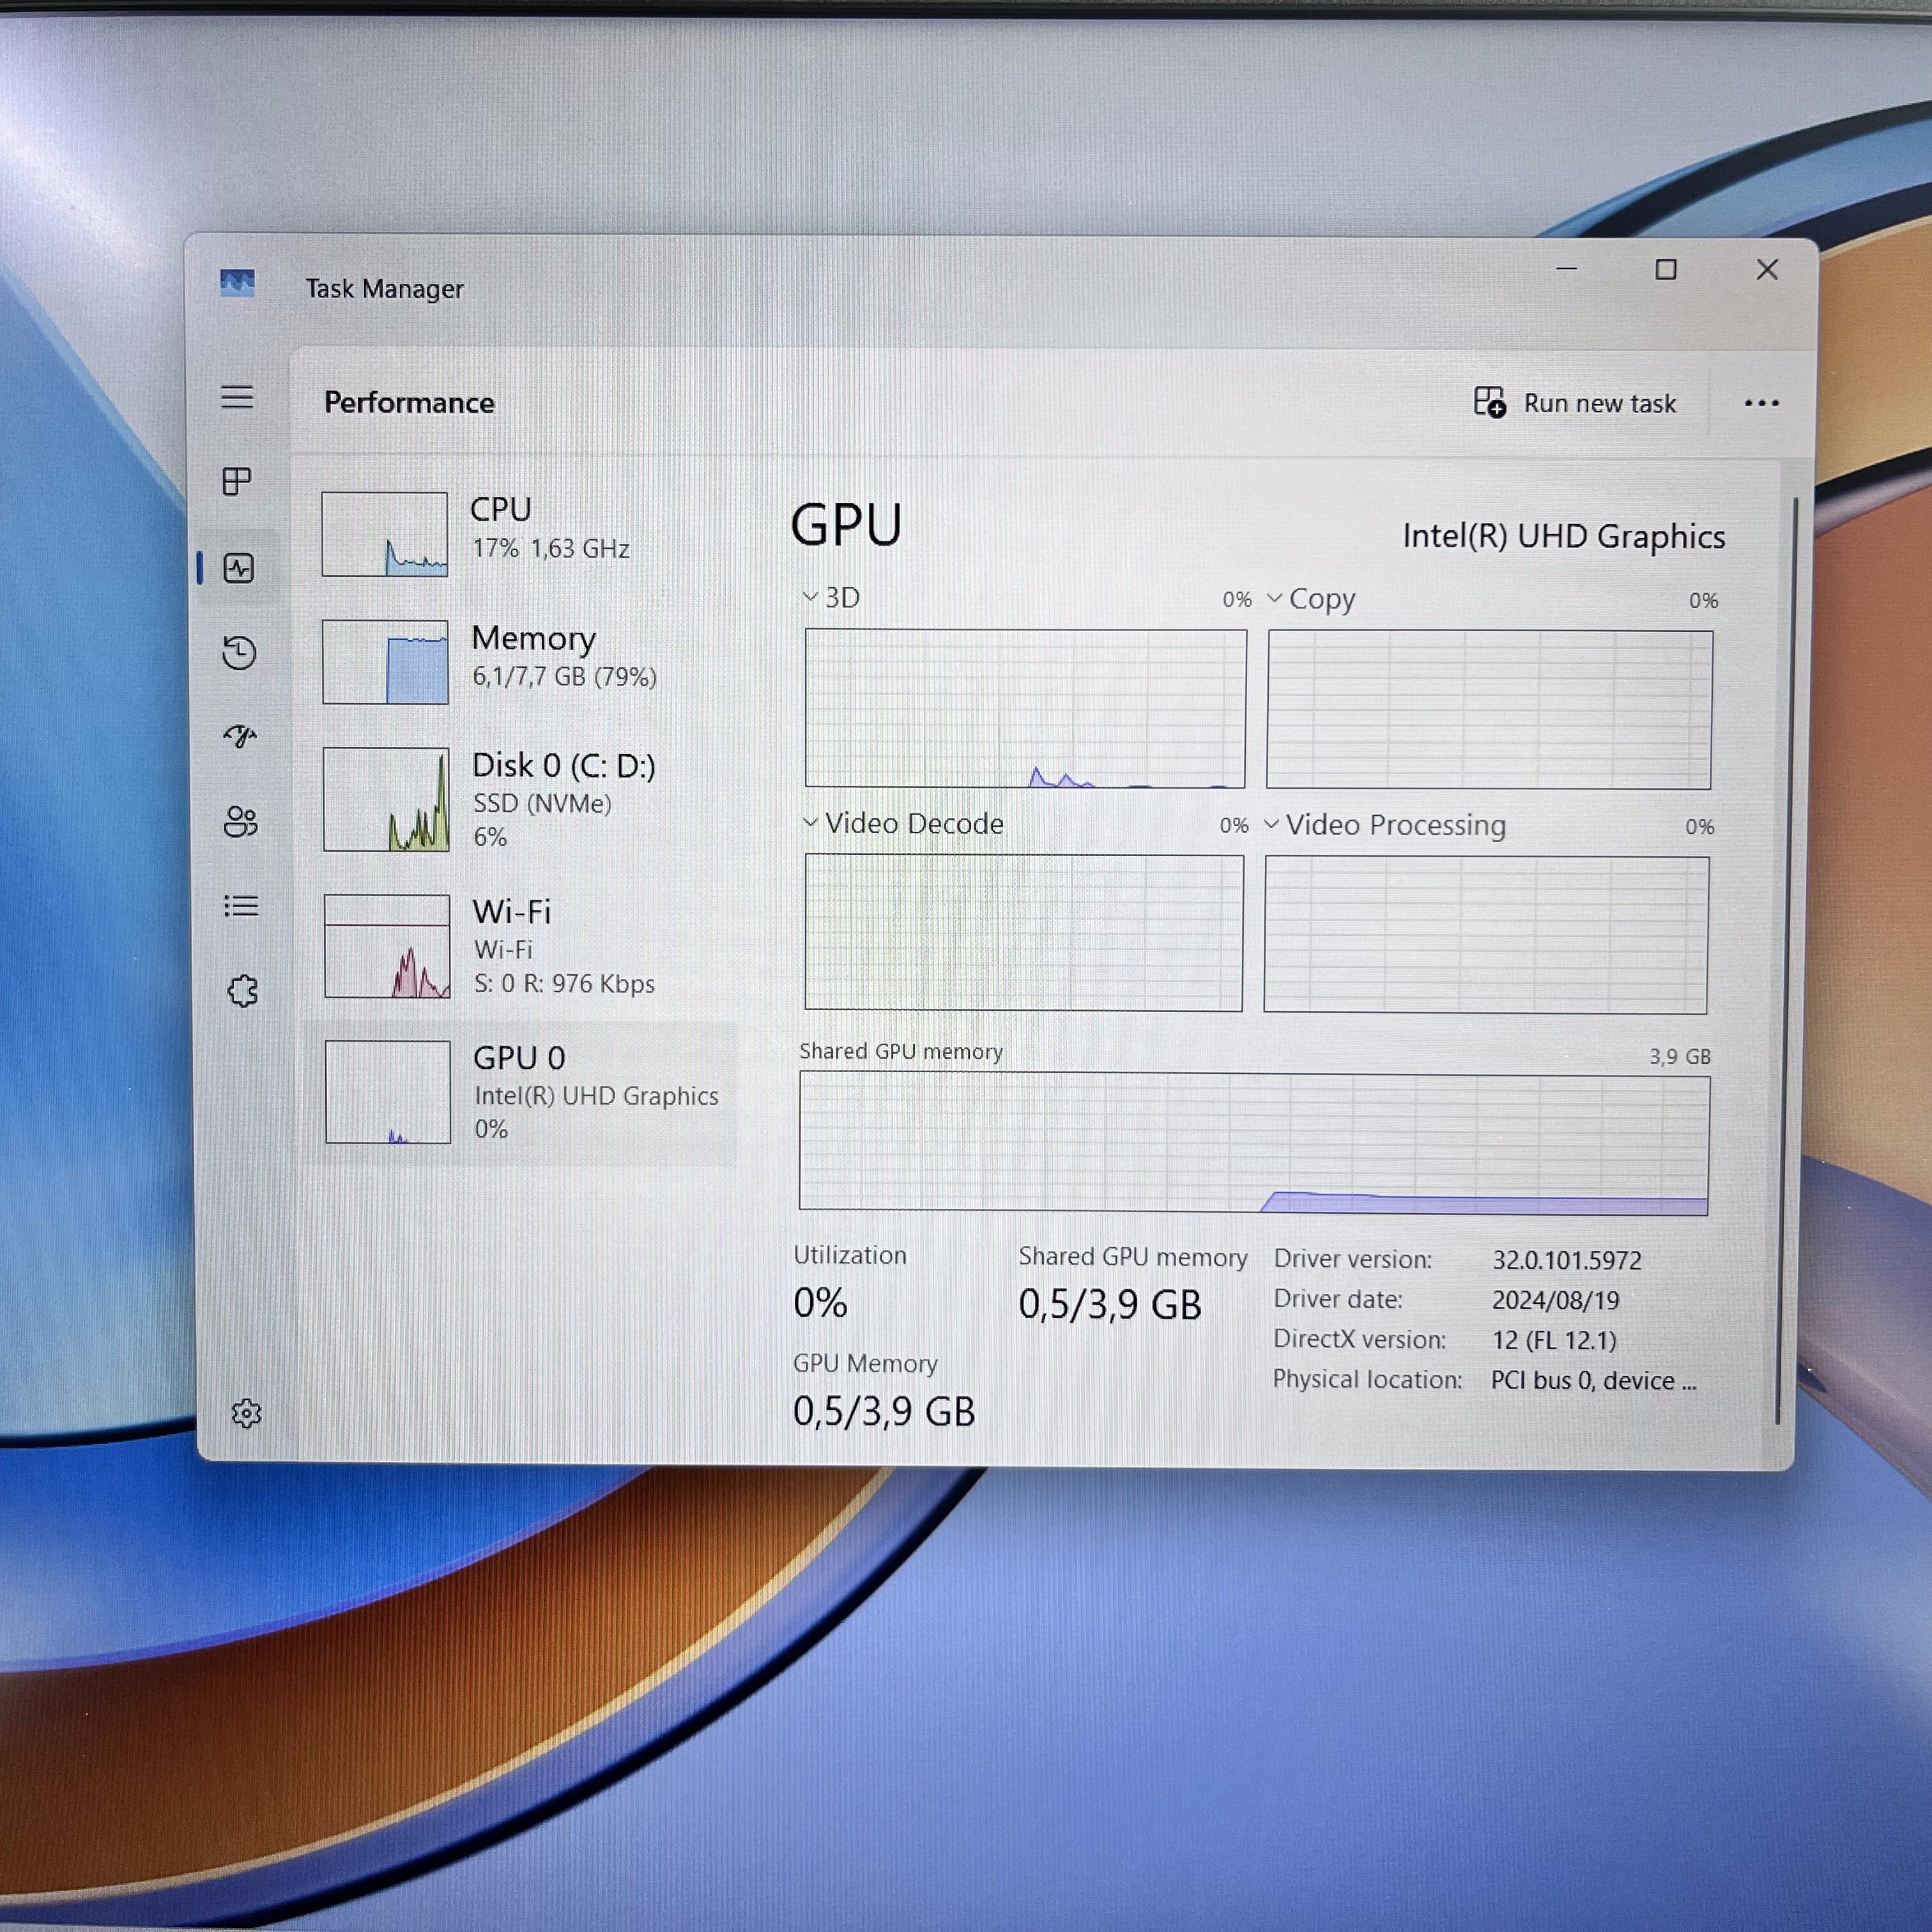Open the three-dot more options menu
Image resolution: width=1932 pixels, height=1932 pixels.
click(x=1761, y=403)
